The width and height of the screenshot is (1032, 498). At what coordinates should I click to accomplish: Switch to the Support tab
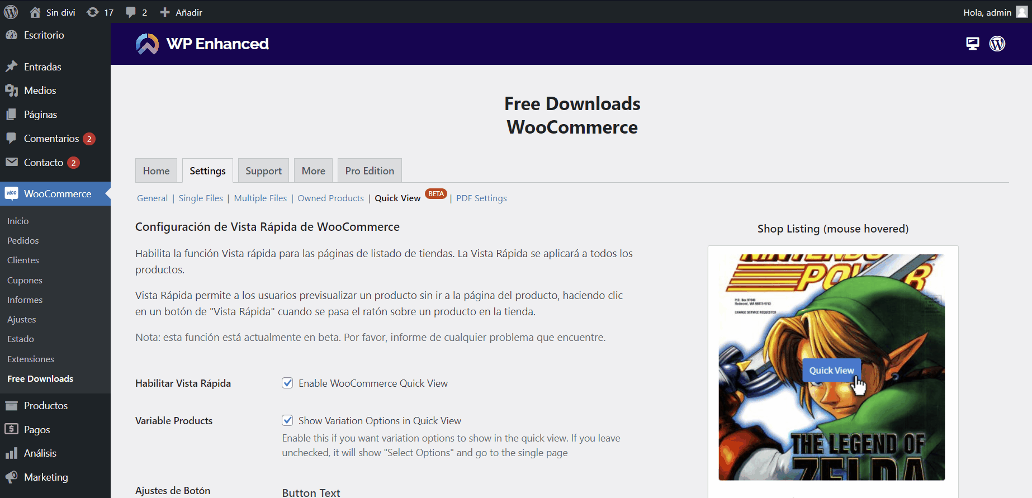[x=263, y=171]
